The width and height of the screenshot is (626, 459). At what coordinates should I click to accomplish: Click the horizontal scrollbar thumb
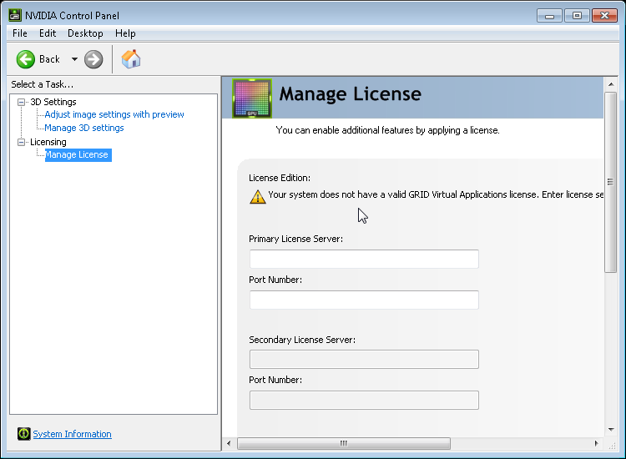coord(344,443)
